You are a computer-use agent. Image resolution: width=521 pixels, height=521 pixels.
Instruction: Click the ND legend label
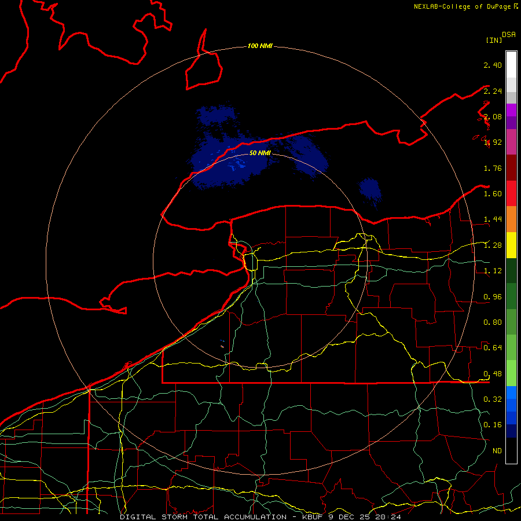497,451
